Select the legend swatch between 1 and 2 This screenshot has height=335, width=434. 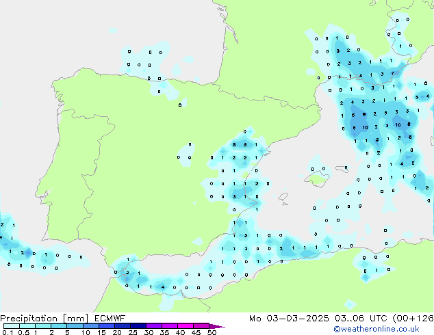pos(43,326)
